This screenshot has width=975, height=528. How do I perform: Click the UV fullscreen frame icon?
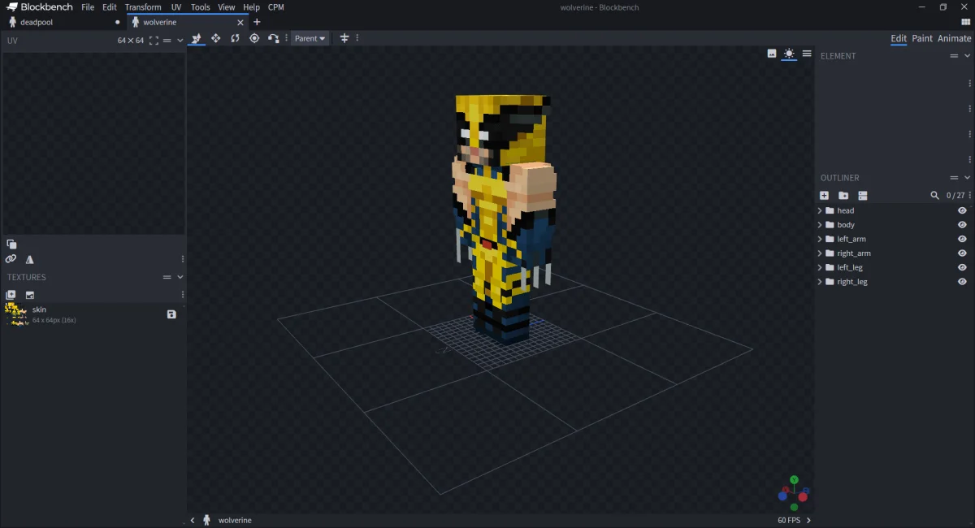(x=154, y=41)
